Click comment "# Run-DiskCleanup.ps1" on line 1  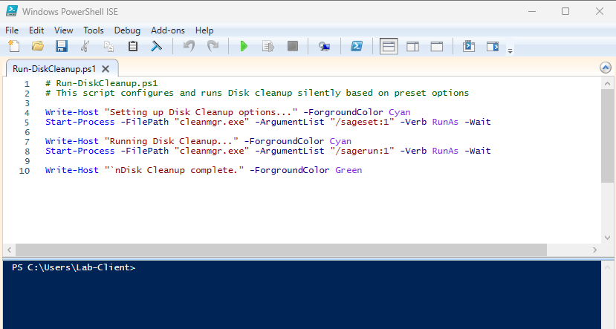coord(101,83)
